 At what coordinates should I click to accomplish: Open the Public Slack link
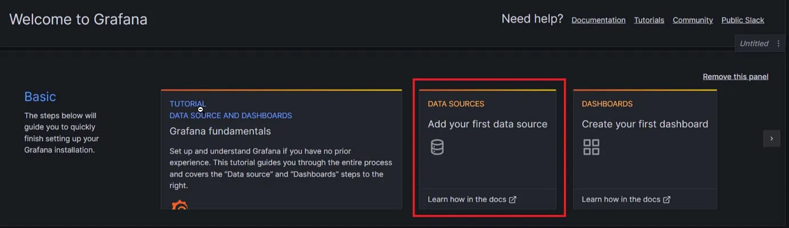742,20
